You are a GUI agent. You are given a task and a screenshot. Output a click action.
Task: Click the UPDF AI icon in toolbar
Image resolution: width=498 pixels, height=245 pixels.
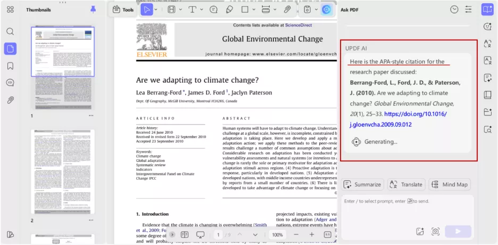pos(327,10)
